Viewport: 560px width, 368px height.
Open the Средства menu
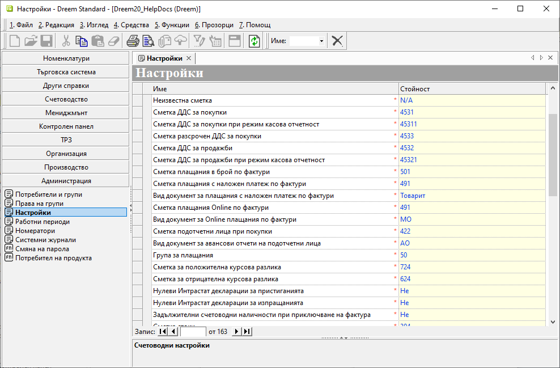(x=131, y=25)
